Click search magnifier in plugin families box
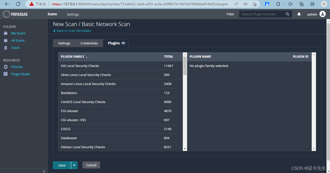Viewport: 330px width, 173px height. point(287,14)
